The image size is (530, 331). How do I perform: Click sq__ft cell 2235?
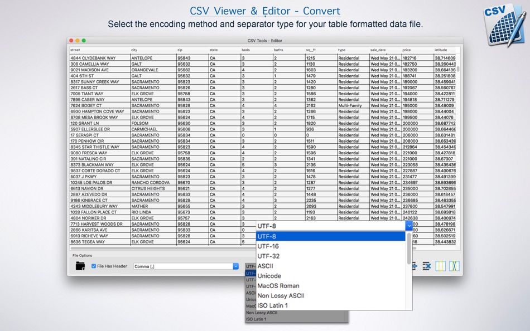coord(321,200)
